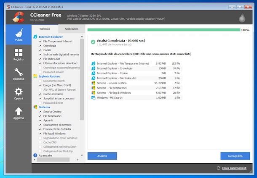Screen dimensions: 257x178
Task: Click IE icon beside File Temporanei Internet result
Action: tap(93, 63)
